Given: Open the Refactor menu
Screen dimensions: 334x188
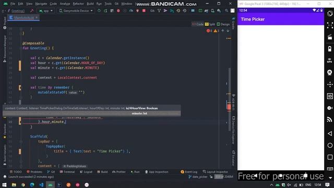Looking at the screenshot, I should pos(78,4).
